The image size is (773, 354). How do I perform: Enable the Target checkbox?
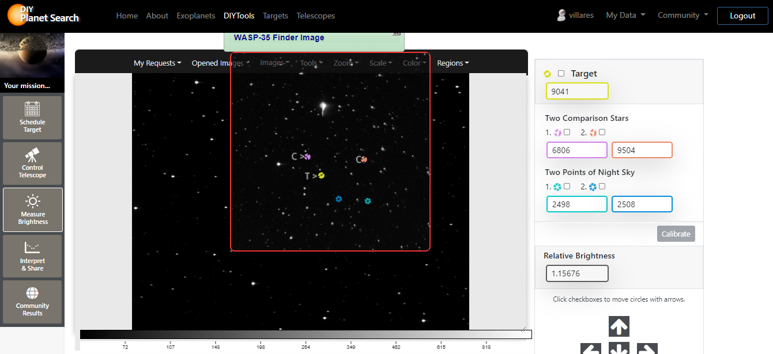(561, 74)
